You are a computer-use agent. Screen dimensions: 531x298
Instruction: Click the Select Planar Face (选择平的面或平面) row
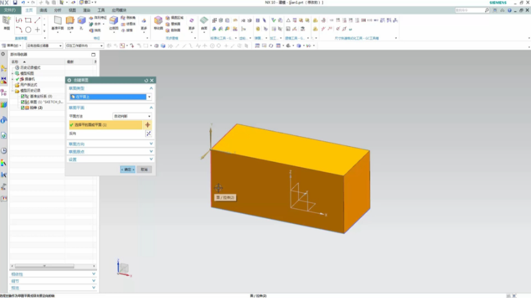[x=106, y=125]
